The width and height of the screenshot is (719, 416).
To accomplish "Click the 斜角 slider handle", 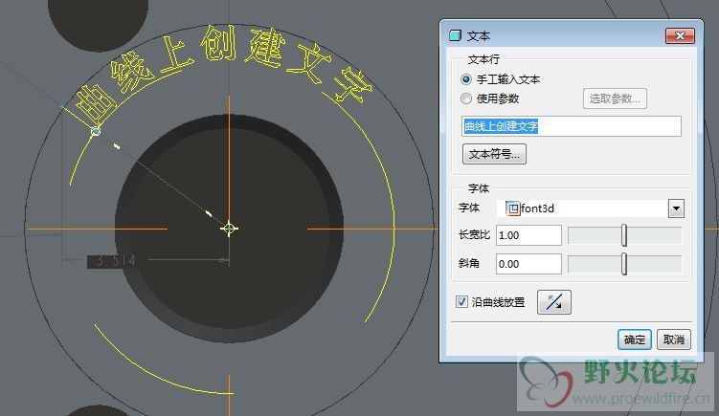I will [624, 264].
